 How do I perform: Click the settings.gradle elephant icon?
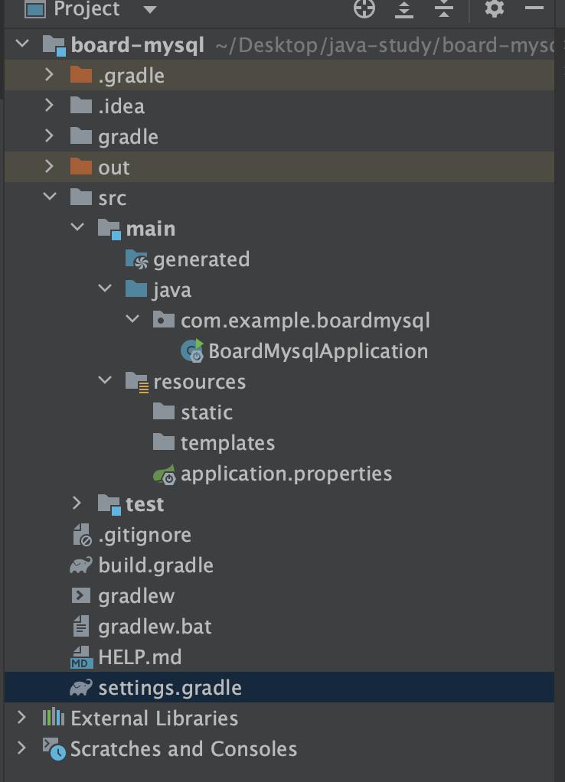[x=81, y=687]
